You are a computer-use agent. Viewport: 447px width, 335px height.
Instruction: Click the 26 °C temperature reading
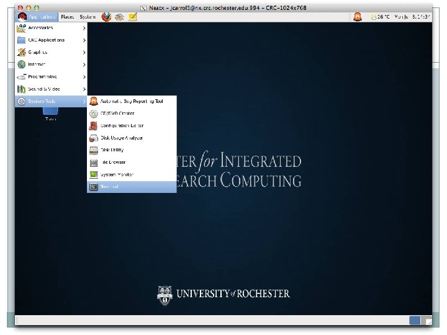pyautogui.click(x=384, y=17)
